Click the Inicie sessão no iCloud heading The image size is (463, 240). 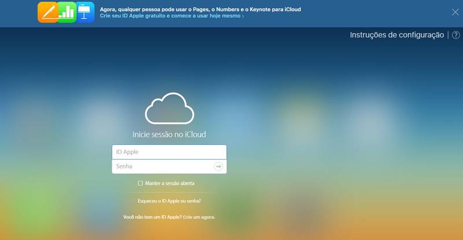169,134
